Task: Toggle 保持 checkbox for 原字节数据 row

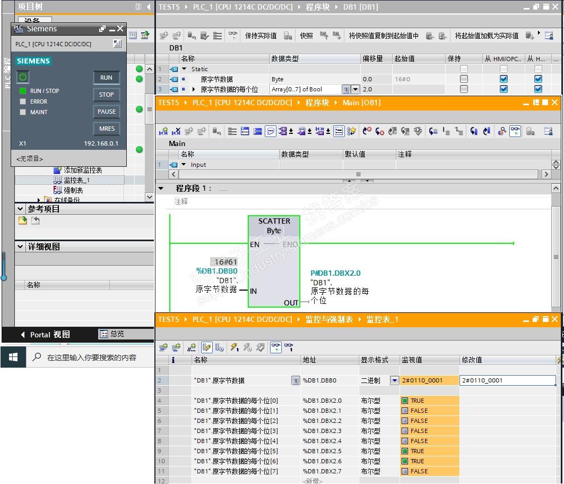Action: (x=464, y=79)
